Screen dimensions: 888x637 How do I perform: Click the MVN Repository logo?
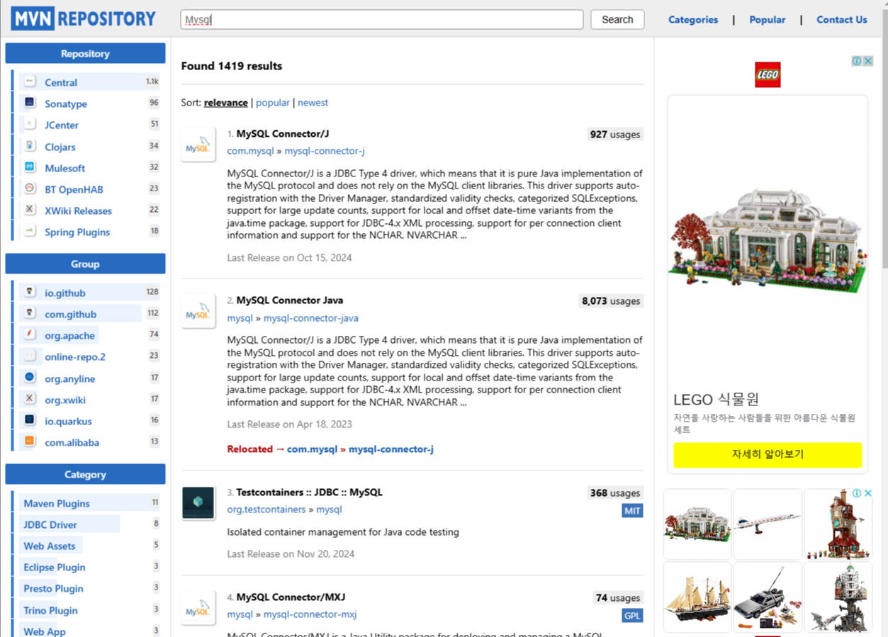[x=83, y=19]
